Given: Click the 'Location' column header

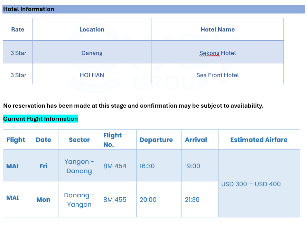Looking at the screenshot, I should coord(92,30).
